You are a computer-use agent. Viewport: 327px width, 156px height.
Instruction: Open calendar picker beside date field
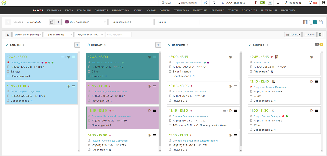coord(52,22)
